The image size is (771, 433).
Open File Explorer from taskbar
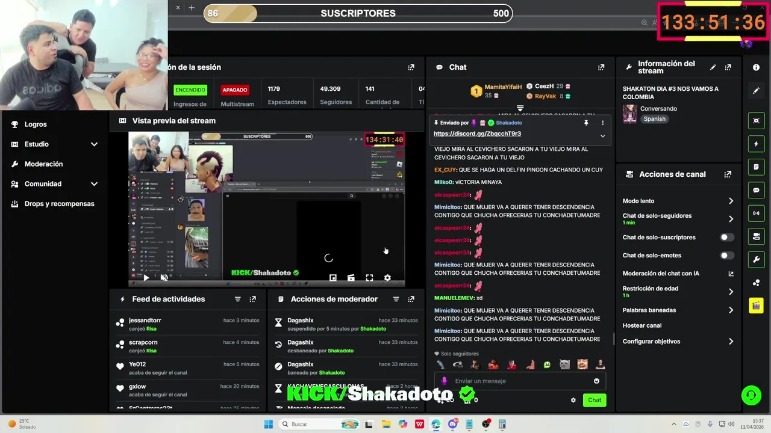tap(386, 424)
